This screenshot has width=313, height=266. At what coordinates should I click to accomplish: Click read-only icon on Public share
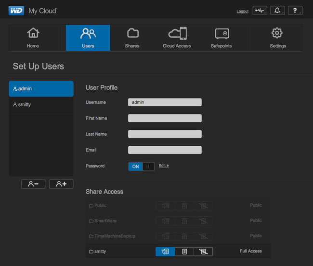pyautogui.click(x=184, y=206)
